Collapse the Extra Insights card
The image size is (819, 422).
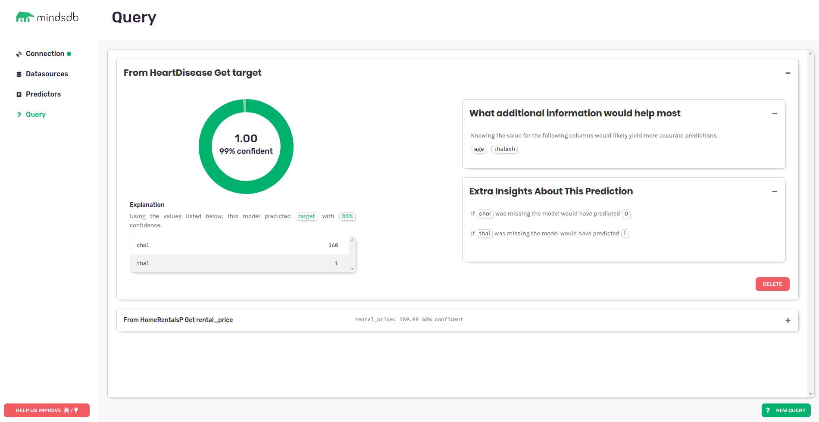(775, 192)
